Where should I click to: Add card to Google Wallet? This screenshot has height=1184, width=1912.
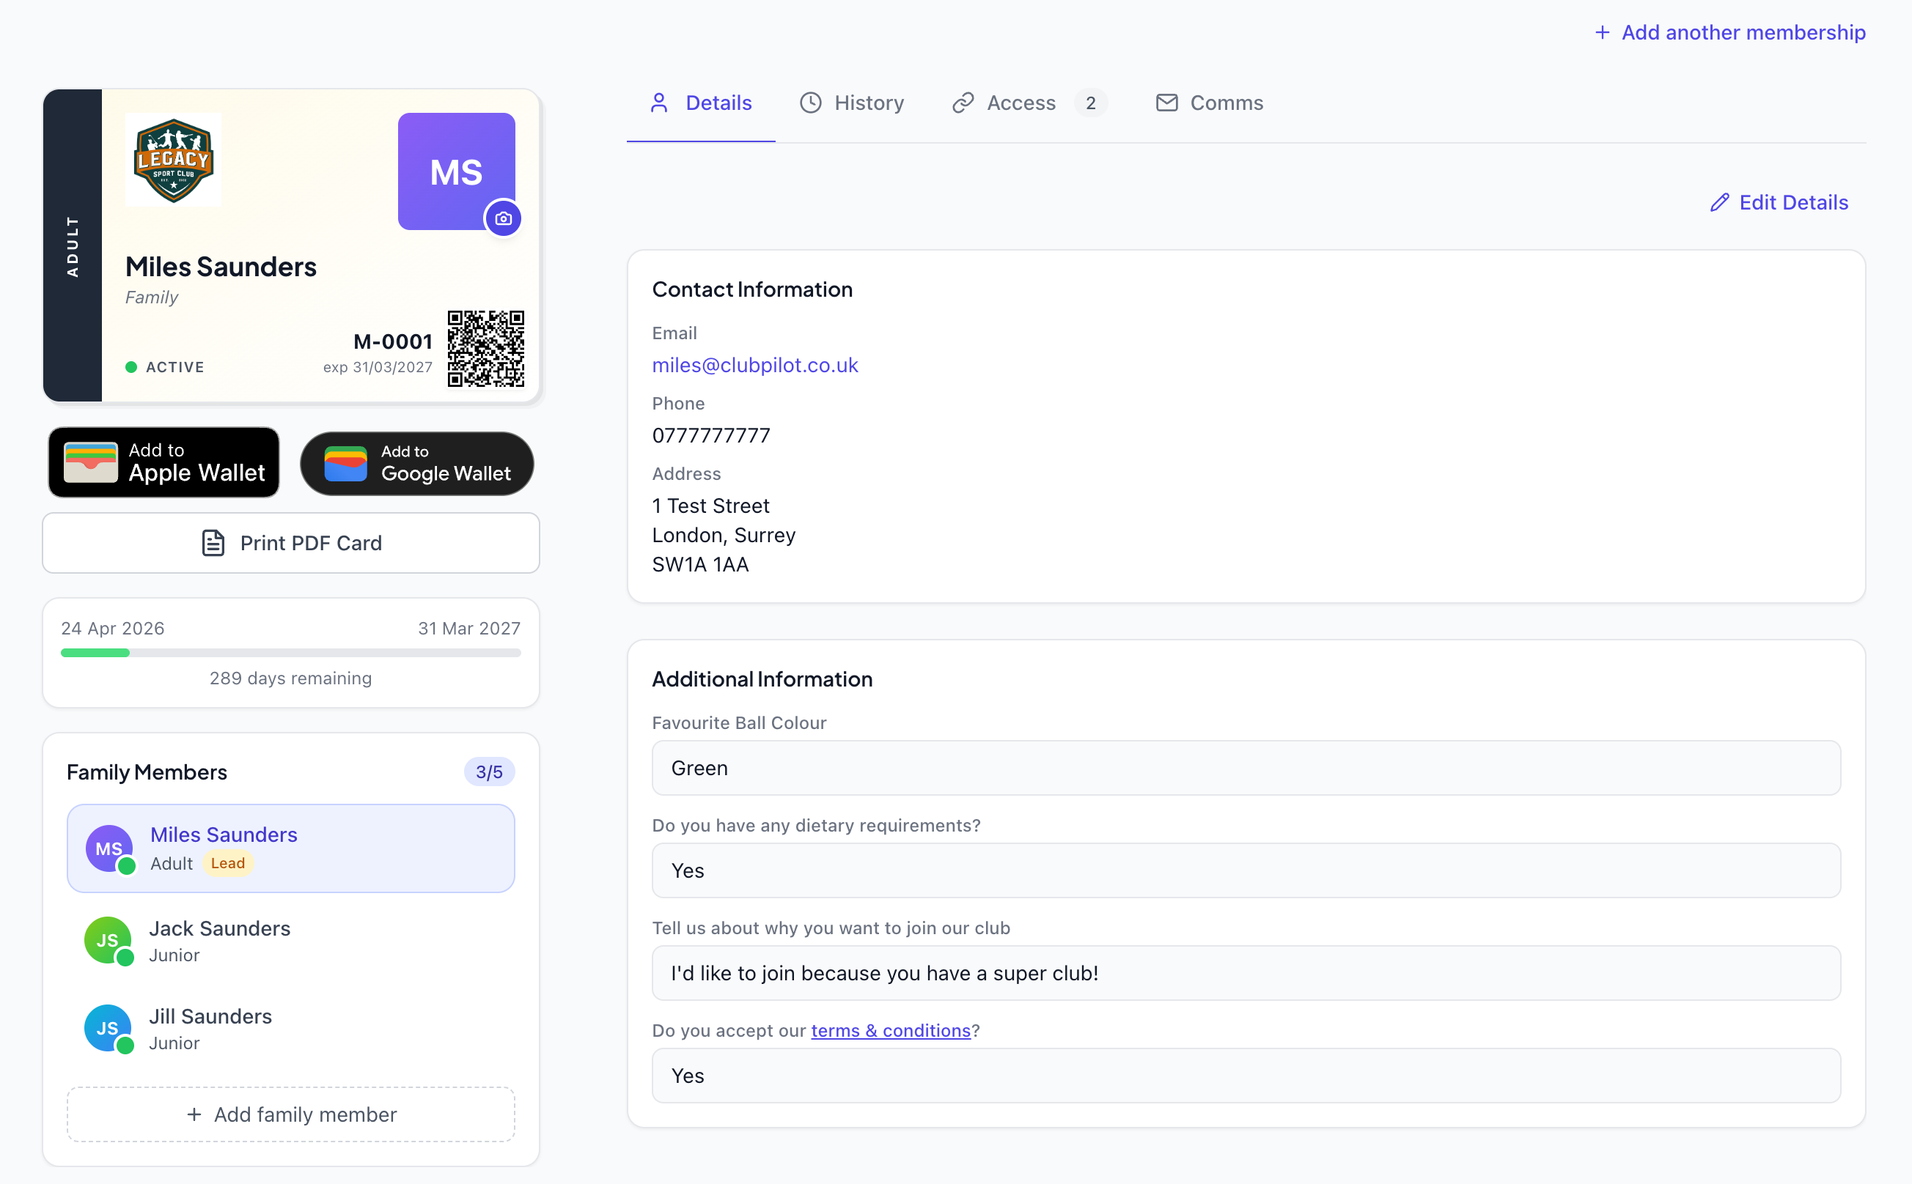click(x=417, y=463)
